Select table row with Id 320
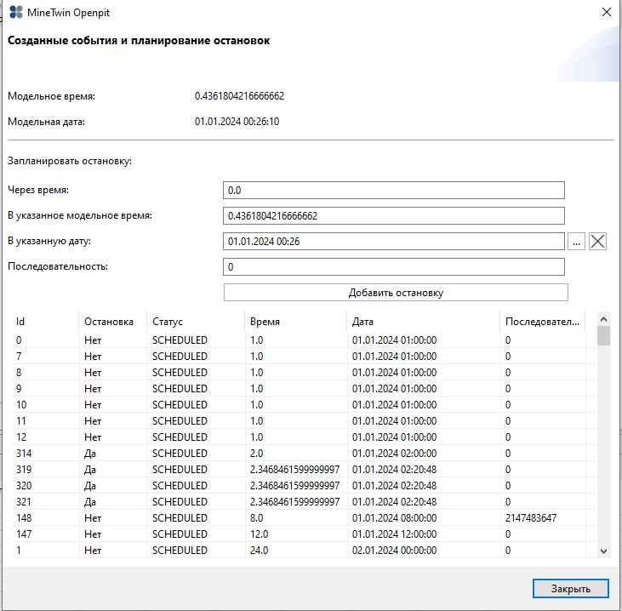The height and width of the screenshot is (611, 622). tap(304, 486)
